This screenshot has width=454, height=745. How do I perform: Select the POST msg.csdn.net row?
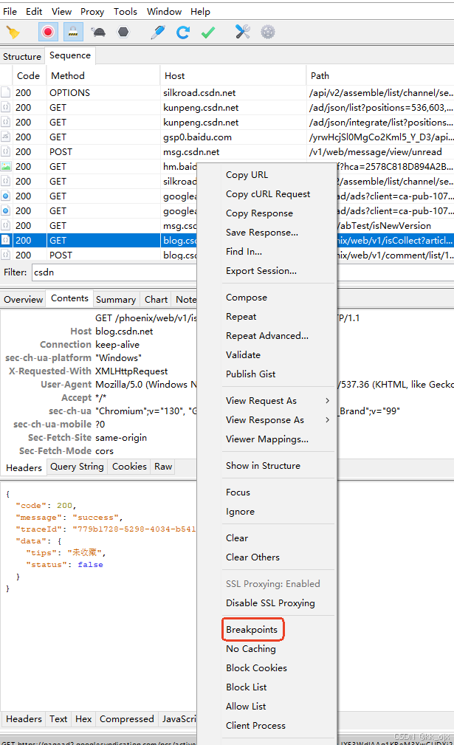(x=227, y=151)
